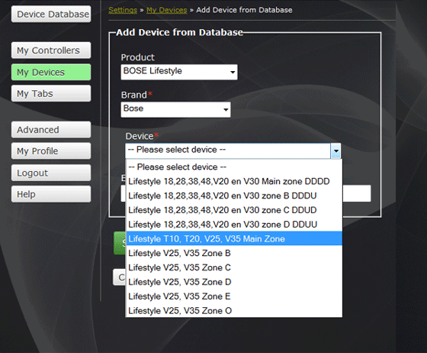Click the partially hidden white button starting with C
427x353 pixels.
click(119, 277)
